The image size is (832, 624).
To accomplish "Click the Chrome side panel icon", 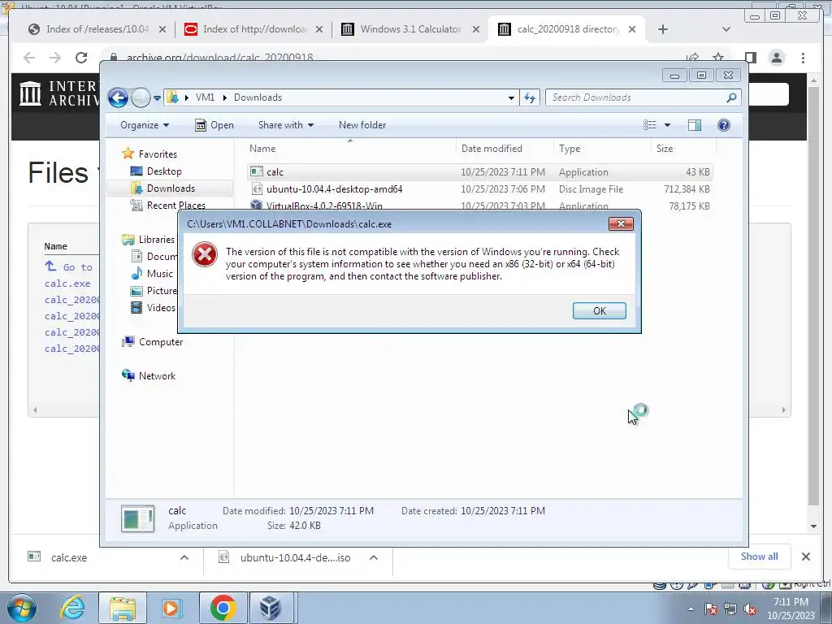I will (x=750, y=58).
